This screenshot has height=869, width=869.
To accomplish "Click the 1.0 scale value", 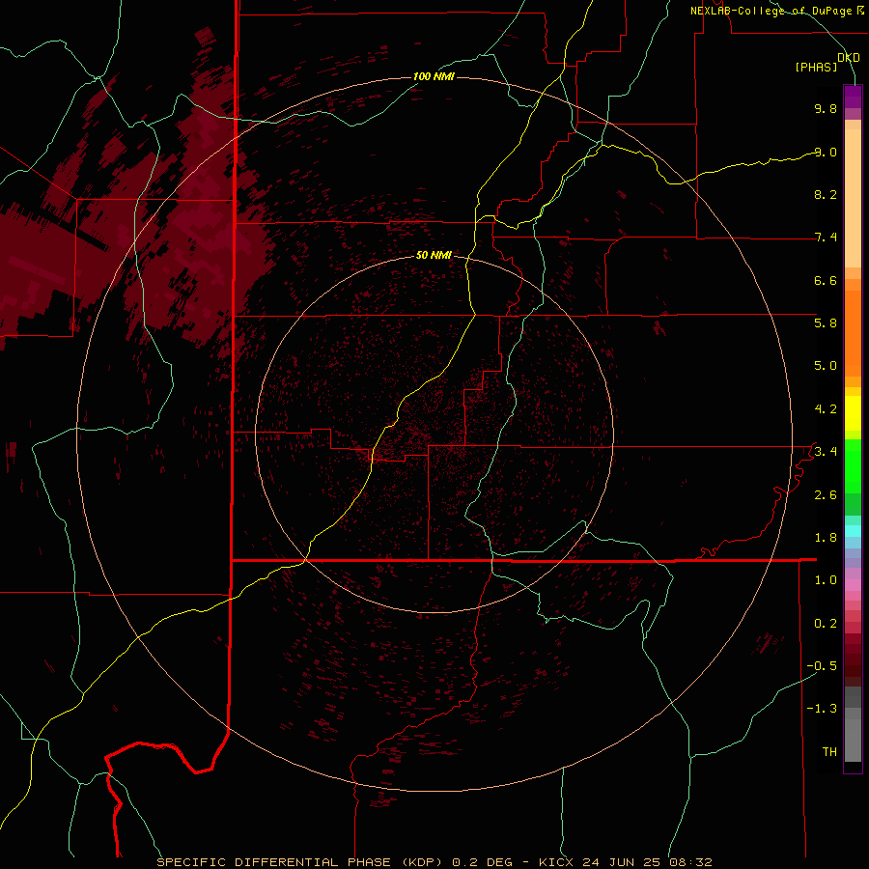I will [x=826, y=580].
